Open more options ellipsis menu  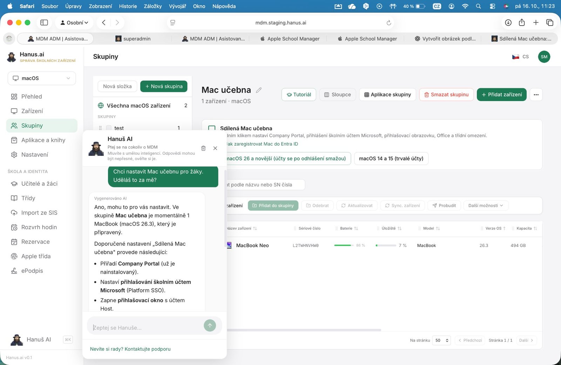[536, 95]
